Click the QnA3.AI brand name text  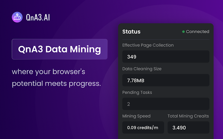coord(38,18)
